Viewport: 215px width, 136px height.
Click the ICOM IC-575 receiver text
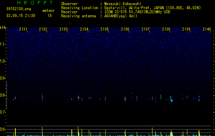137,12
